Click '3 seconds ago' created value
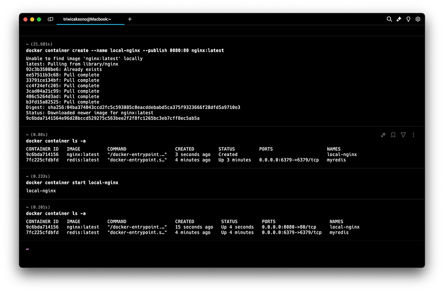The width and height of the screenshot is (444, 293). click(x=193, y=155)
